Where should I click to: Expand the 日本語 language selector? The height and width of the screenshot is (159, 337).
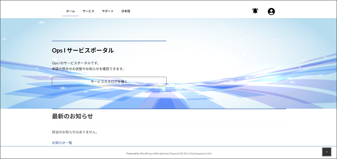pos(126,11)
